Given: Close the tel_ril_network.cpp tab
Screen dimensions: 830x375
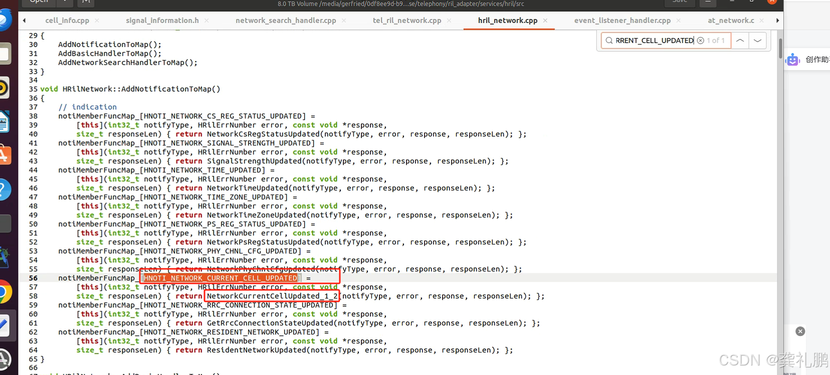Looking at the screenshot, I should coord(449,21).
